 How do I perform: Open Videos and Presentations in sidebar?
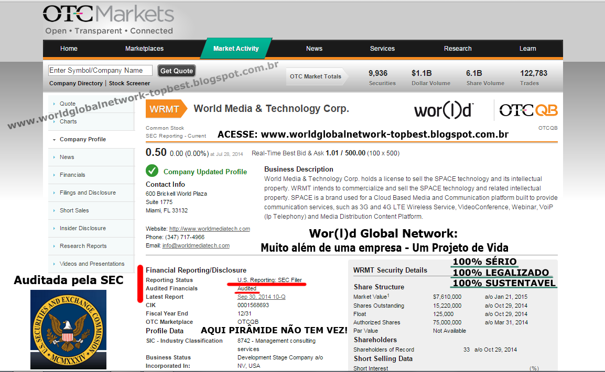coord(92,264)
